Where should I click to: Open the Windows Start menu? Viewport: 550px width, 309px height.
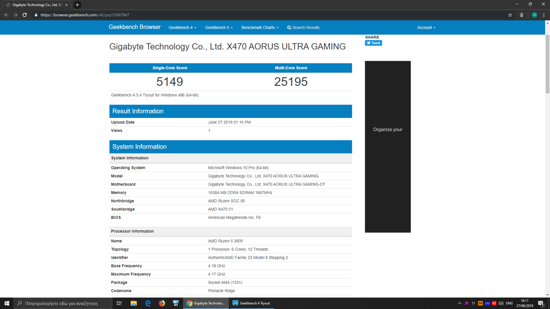6,303
